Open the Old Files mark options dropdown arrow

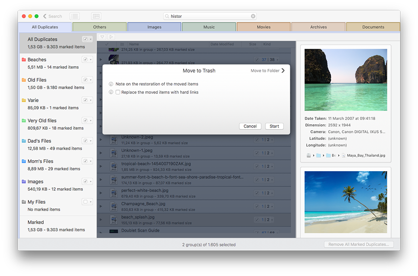click(91, 80)
